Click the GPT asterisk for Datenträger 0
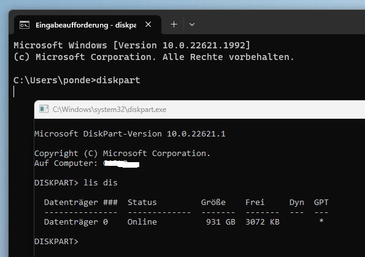This screenshot has height=257, width=365. (x=321, y=221)
